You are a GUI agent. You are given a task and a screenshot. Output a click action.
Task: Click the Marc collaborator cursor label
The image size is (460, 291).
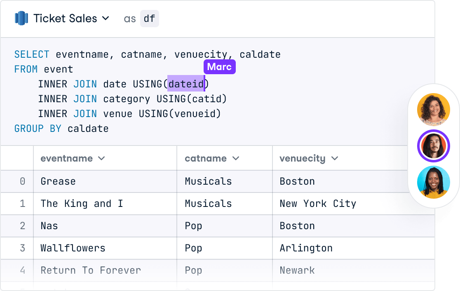click(x=219, y=67)
